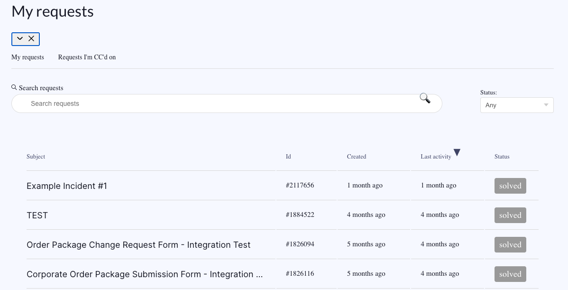Image resolution: width=568 pixels, height=290 pixels.
Task: Click Last activity cell of request #1826116
Action: click(440, 273)
